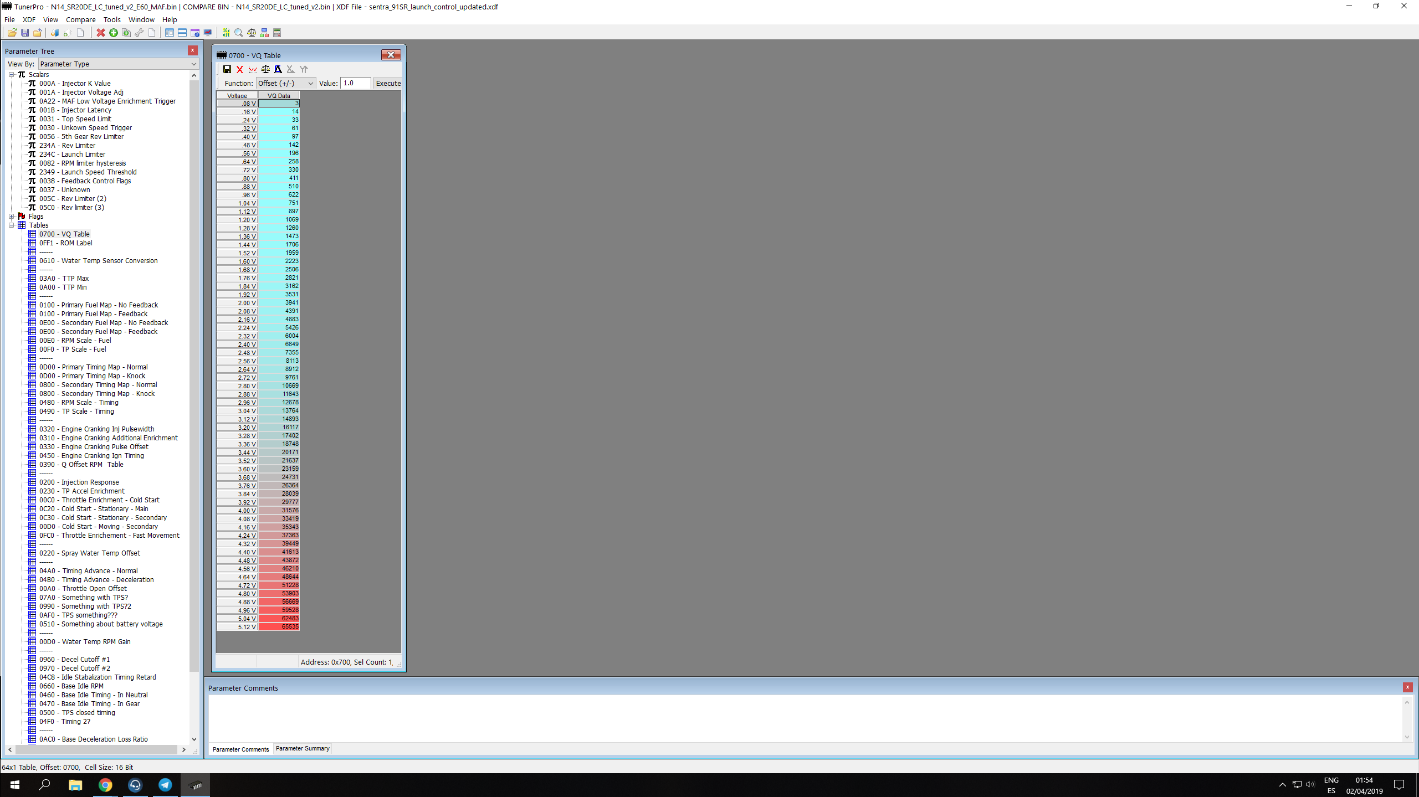Click the Value input field
Viewport: 1419px width, 797px height.
(x=355, y=83)
